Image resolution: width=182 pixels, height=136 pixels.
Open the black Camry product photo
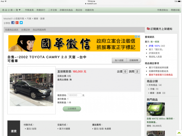point(31,90)
